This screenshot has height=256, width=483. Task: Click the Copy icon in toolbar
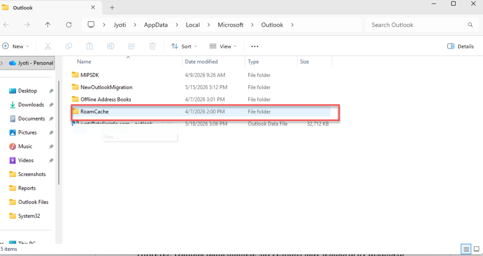(69, 46)
